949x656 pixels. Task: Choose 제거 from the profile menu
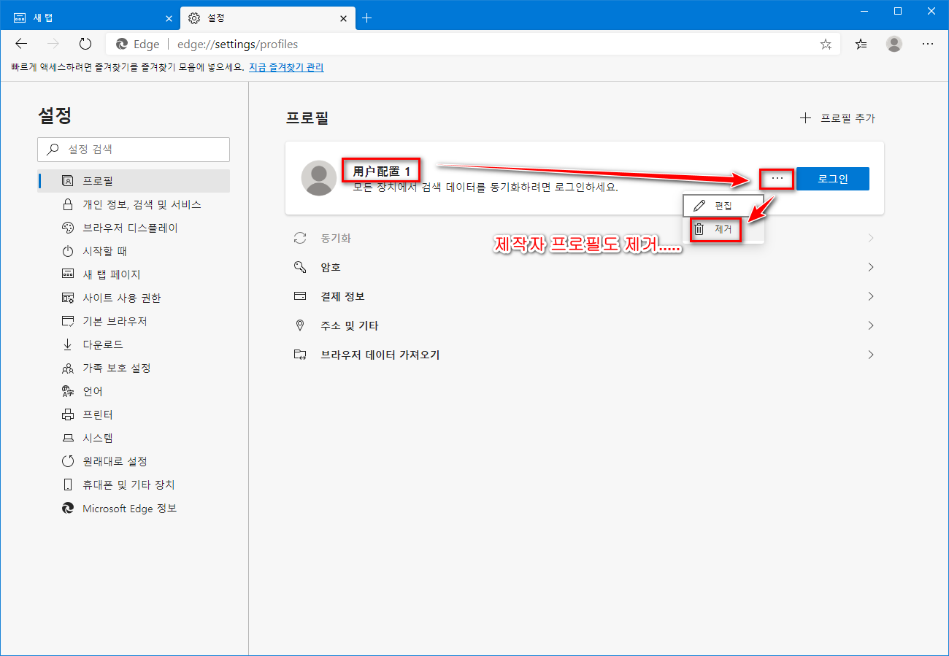click(x=723, y=229)
